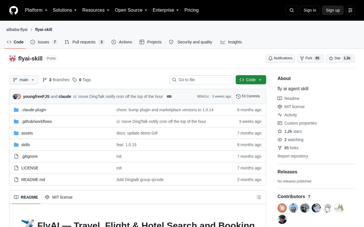This screenshot has width=364, height=227.
Task: Open the .gitignore file
Action: tap(30, 156)
